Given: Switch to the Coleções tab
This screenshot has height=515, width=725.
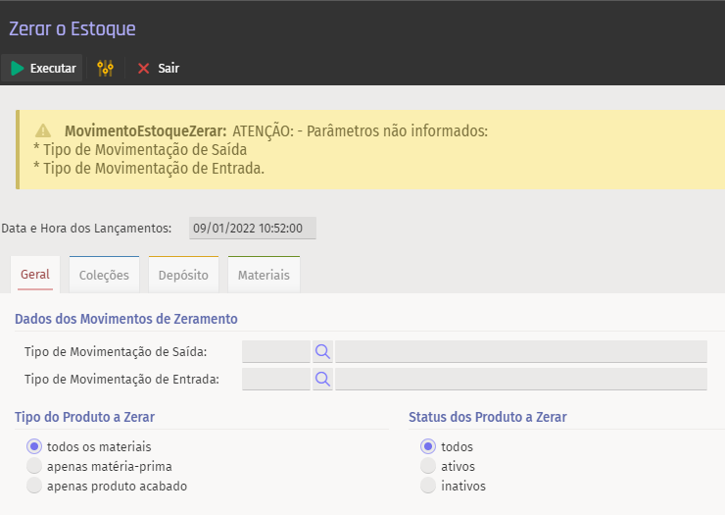Looking at the screenshot, I should click(104, 275).
